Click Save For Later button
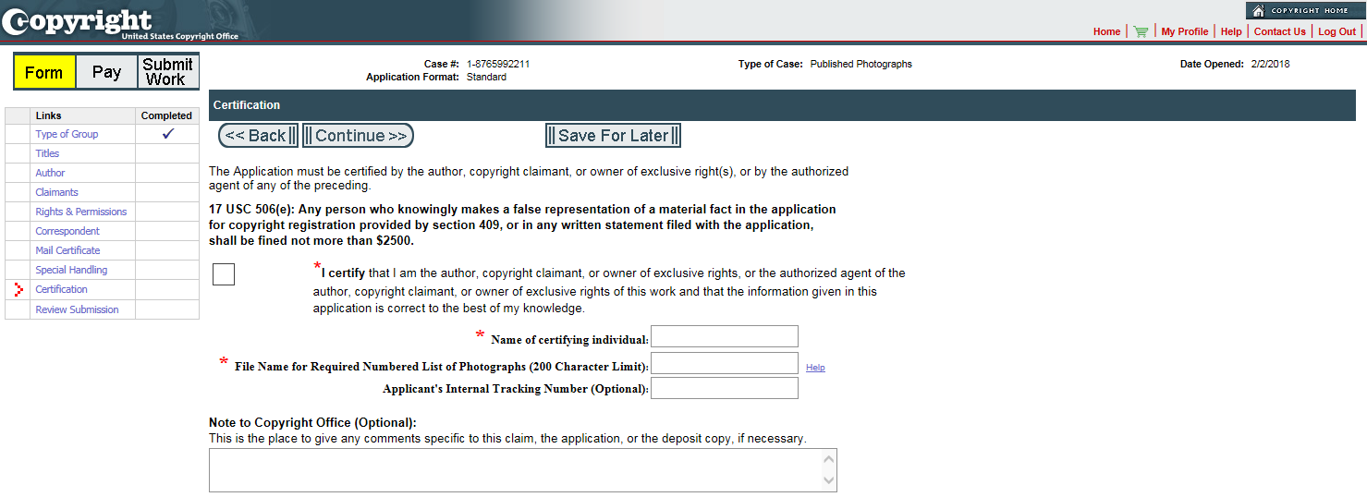The image size is (1367, 497). tap(613, 136)
